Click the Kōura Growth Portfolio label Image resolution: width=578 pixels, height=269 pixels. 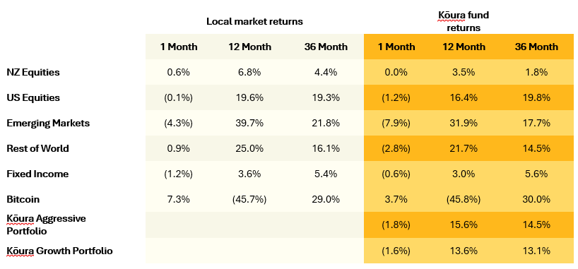pyautogui.click(x=60, y=251)
